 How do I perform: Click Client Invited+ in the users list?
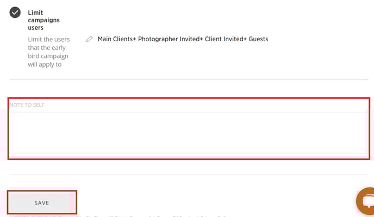pos(226,39)
